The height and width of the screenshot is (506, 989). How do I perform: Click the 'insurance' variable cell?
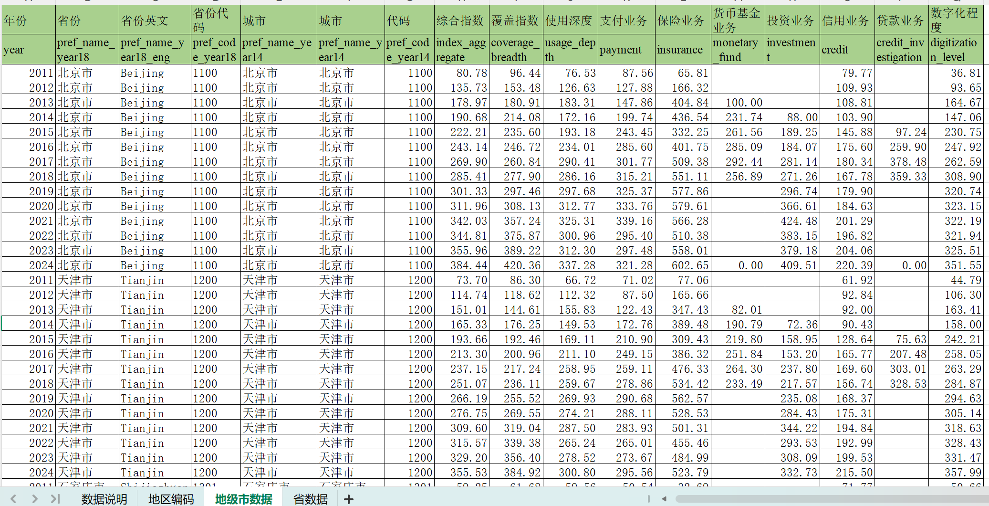[x=683, y=50]
